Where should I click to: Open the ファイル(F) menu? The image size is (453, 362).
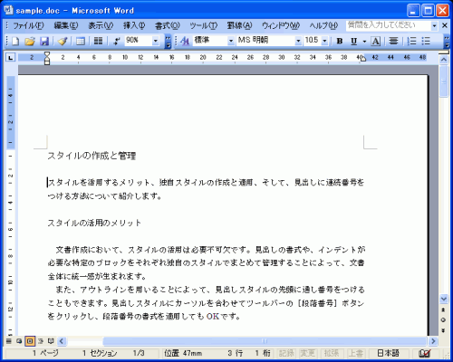click(x=28, y=25)
